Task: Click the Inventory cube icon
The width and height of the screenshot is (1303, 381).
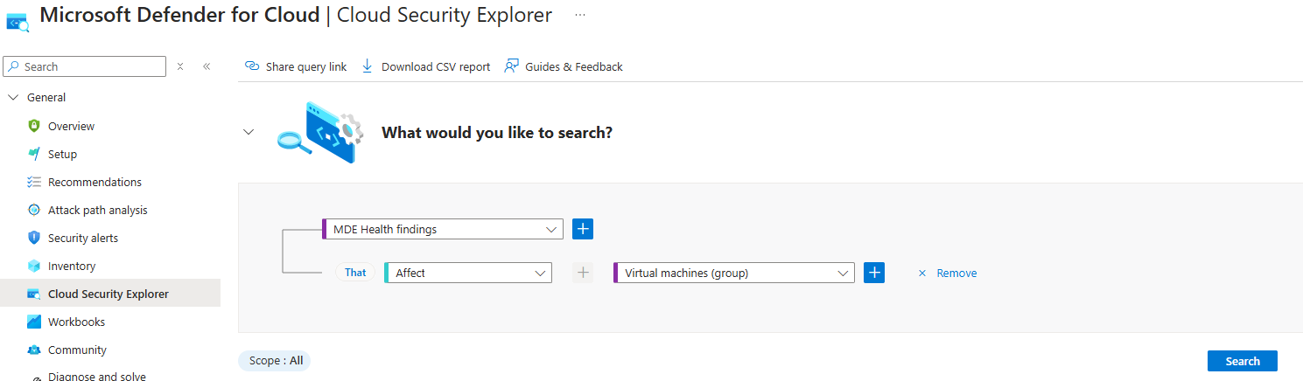Action: 34,266
